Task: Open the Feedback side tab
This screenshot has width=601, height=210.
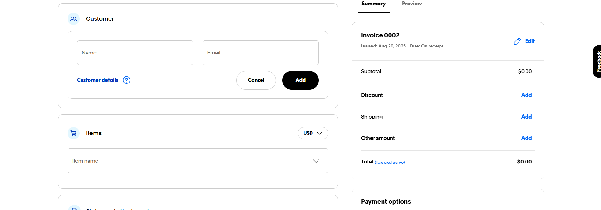Action: click(597, 62)
